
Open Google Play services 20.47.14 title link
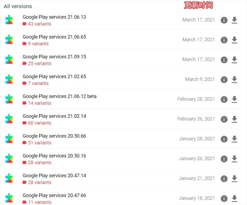tap(54, 176)
